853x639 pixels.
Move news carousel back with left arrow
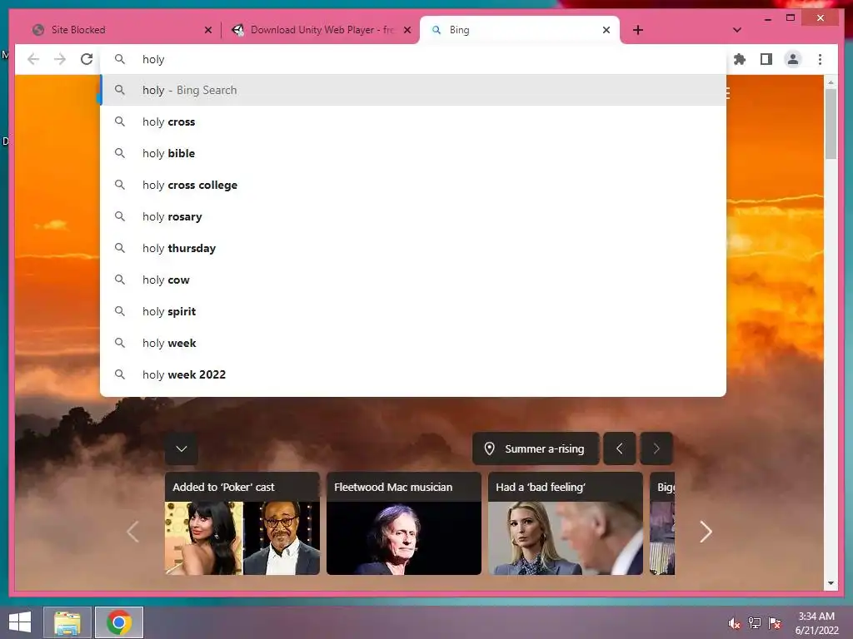coord(132,532)
